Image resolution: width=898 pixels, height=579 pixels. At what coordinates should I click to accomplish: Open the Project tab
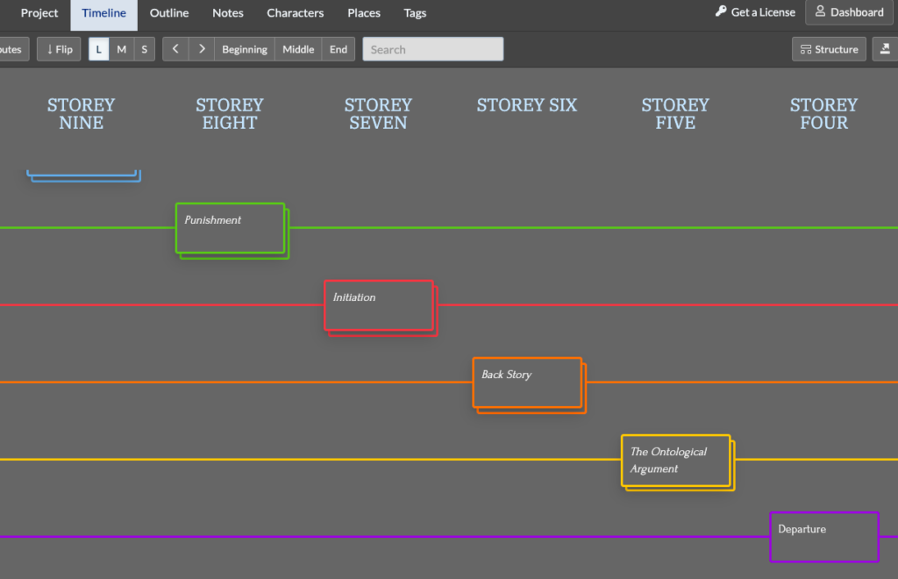[x=39, y=12]
